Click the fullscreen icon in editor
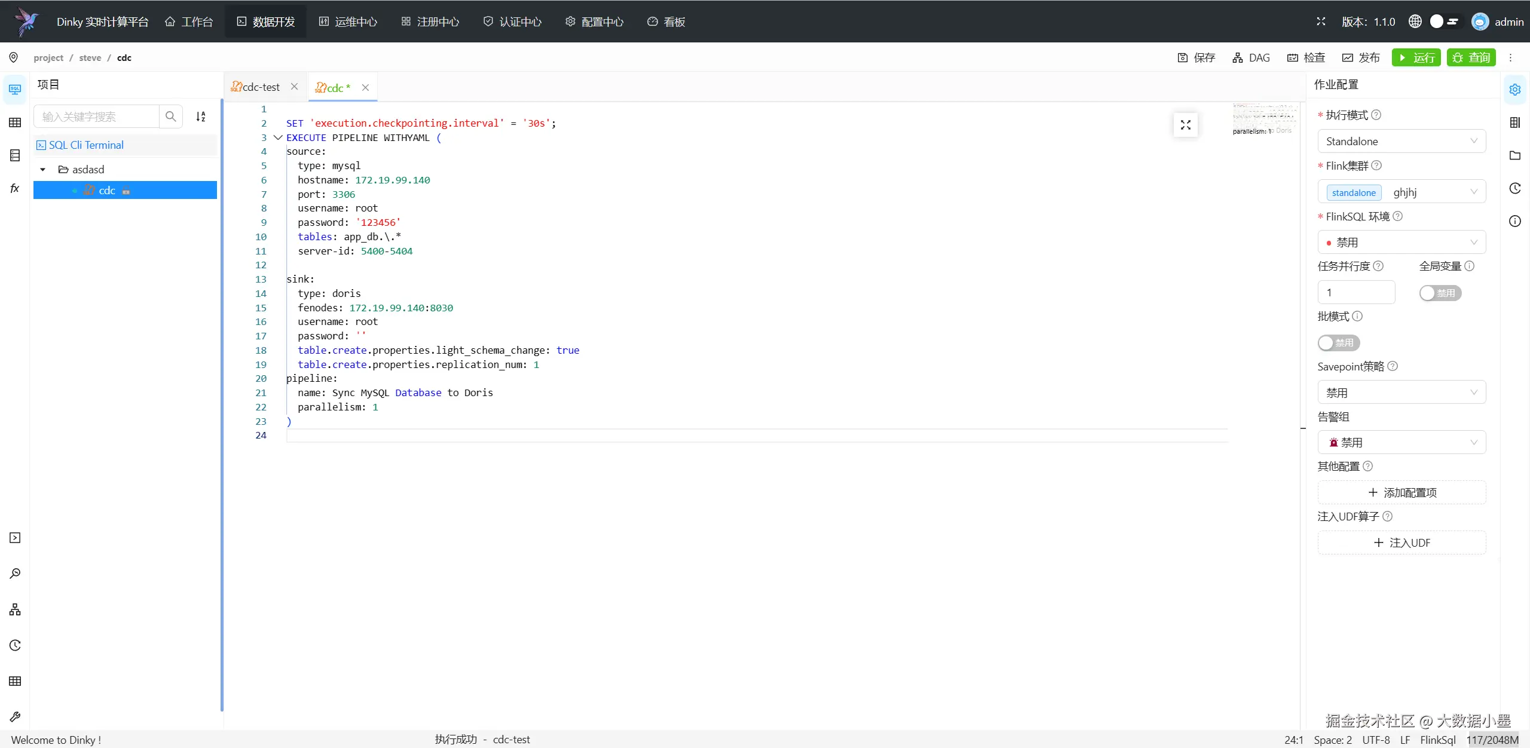The height and width of the screenshot is (748, 1530). click(x=1185, y=125)
